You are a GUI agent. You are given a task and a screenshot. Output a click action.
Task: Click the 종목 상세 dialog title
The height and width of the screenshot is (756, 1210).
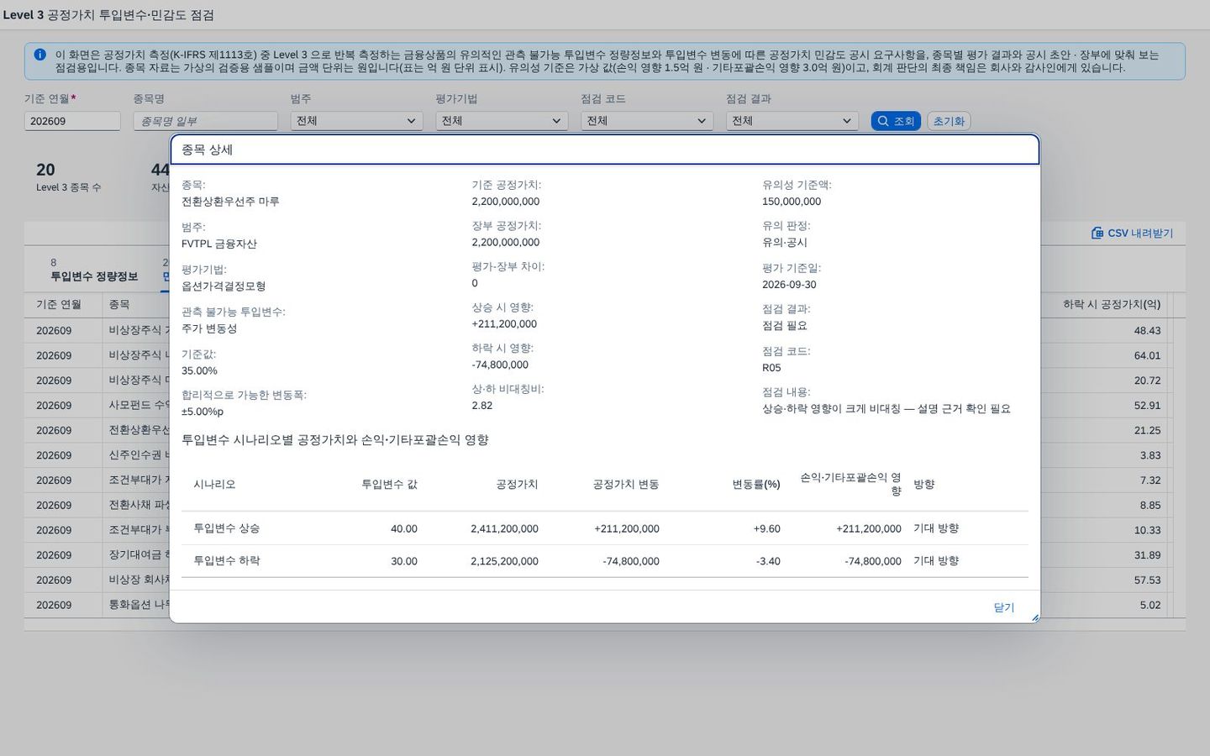pos(208,150)
